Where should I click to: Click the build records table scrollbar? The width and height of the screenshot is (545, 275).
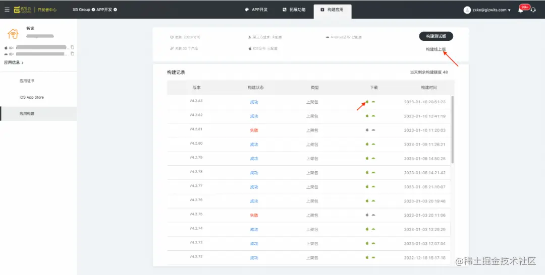[453, 129]
